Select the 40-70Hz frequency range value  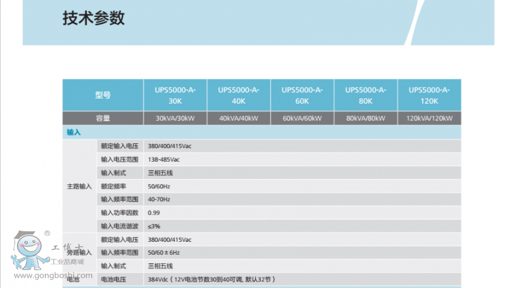159,199
